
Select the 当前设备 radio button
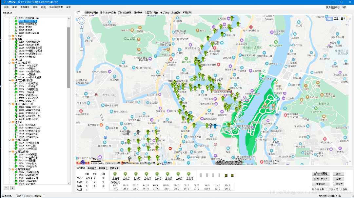tap(313, 189)
